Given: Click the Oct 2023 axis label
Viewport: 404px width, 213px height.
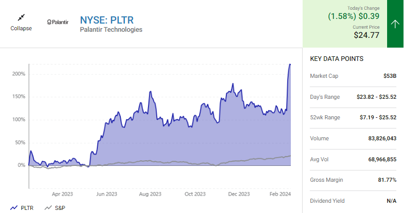Looking at the screenshot, I should coord(195,194).
